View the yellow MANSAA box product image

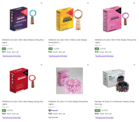(69, 19)
